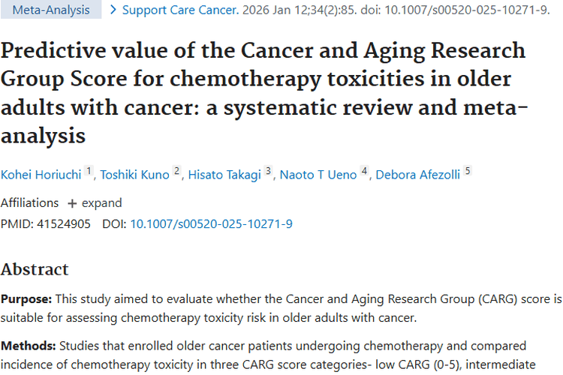Click the plus icon beside expand
Viewport: 563px width, 375px height.
click(72, 203)
